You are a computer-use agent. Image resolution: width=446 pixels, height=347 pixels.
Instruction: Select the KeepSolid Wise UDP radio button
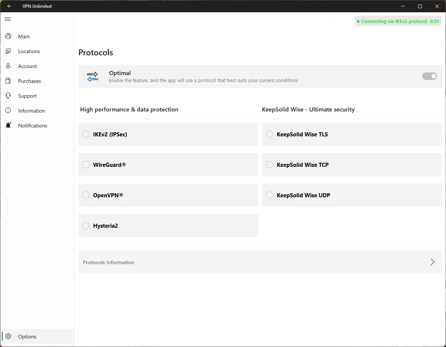(x=269, y=195)
